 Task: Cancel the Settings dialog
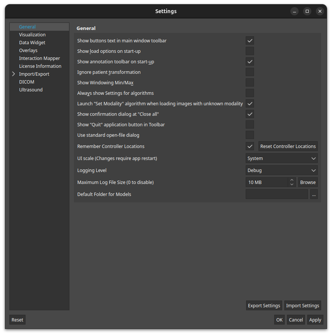click(x=296, y=320)
